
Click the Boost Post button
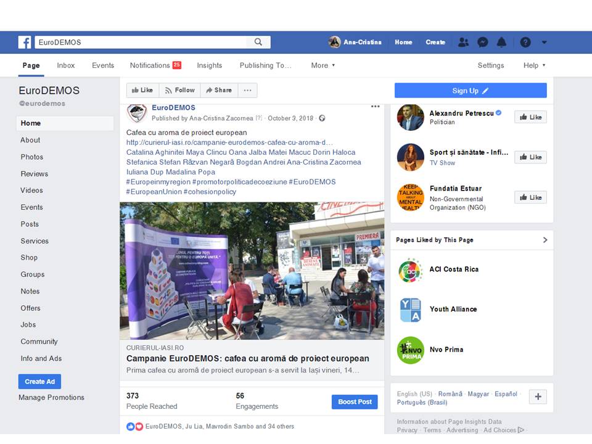click(355, 401)
